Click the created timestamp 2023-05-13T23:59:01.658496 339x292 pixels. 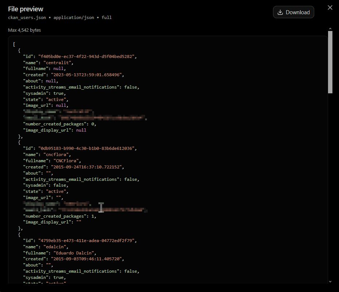tap(86, 75)
